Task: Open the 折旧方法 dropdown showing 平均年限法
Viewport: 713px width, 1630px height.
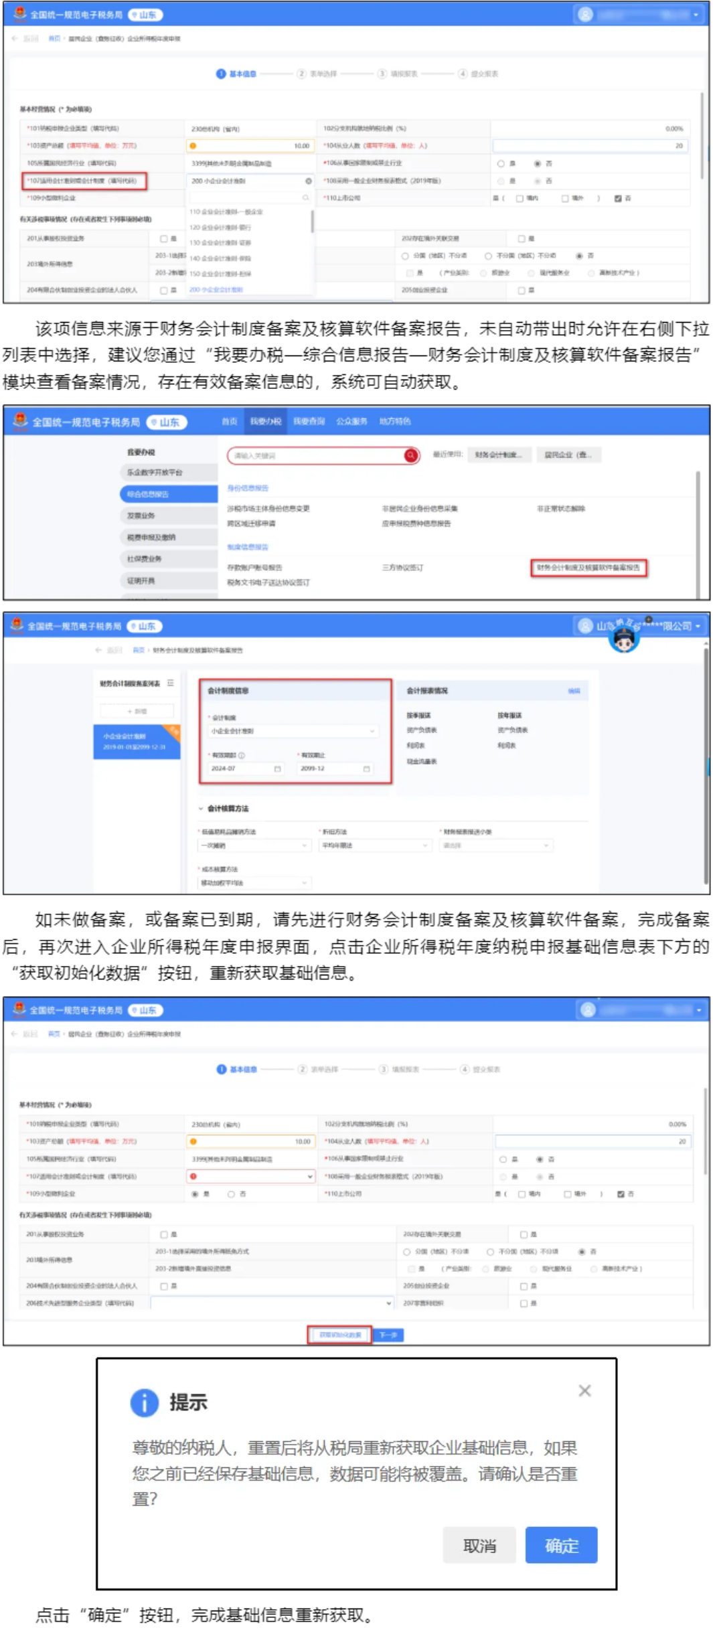Action: 375,845
